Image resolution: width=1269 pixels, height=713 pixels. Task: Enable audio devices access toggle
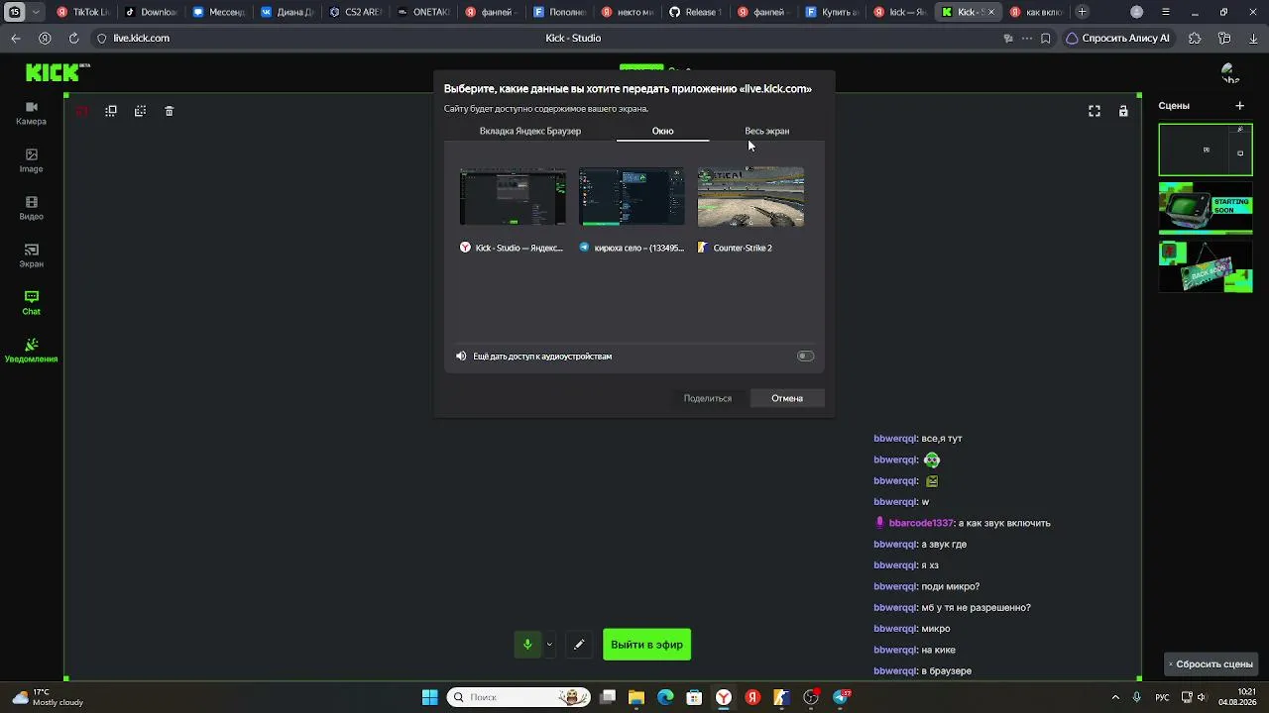pyautogui.click(x=805, y=356)
